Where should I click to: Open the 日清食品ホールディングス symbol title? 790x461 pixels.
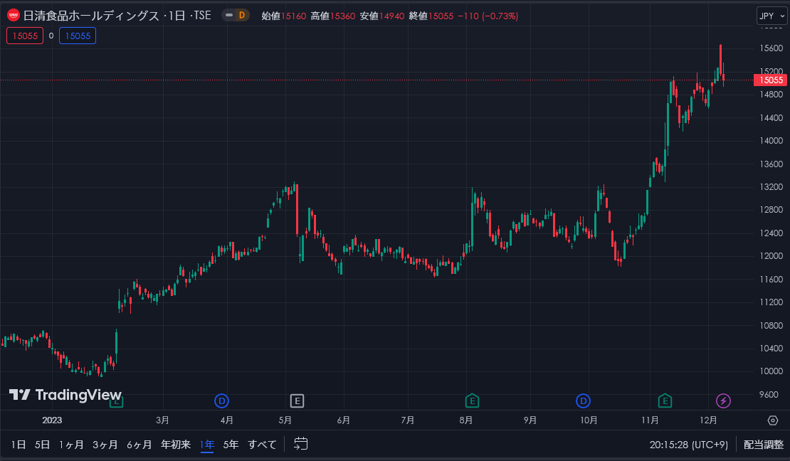pos(91,16)
